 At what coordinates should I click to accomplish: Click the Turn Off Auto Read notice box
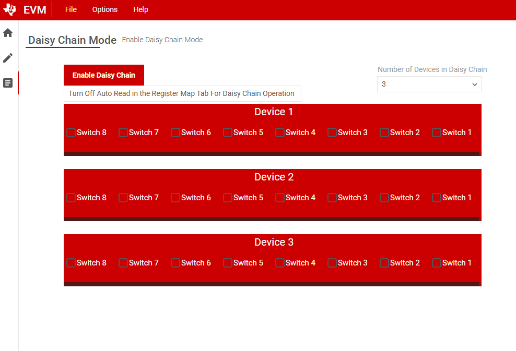tap(182, 94)
